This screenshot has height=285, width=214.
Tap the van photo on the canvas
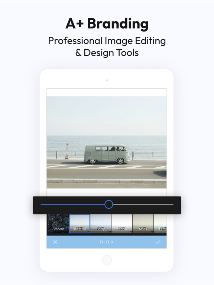107,142
